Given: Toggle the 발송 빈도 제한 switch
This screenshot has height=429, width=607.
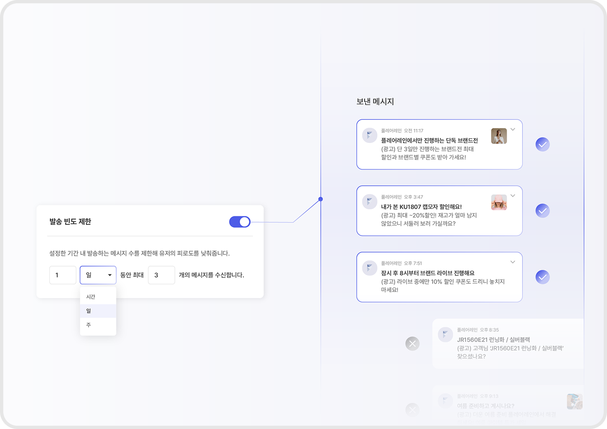Looking at the screenshot, I should click(x=240, y=222).
